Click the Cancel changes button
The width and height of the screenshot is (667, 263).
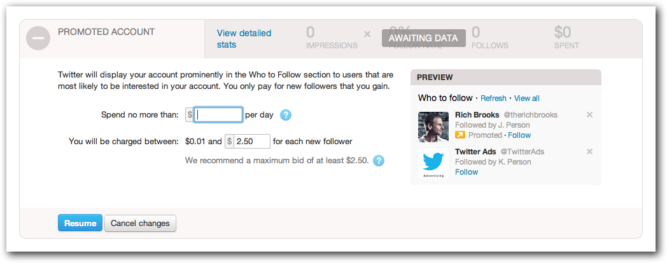click(x=140, y=223)
